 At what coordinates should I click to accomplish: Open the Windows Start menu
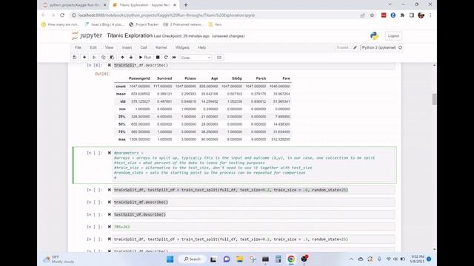(x=170, y=259)
